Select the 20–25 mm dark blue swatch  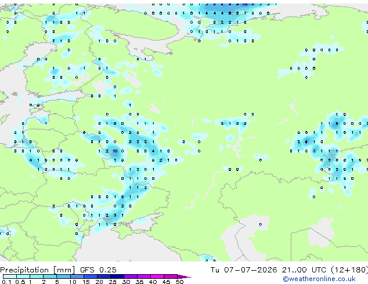point(104,276)
